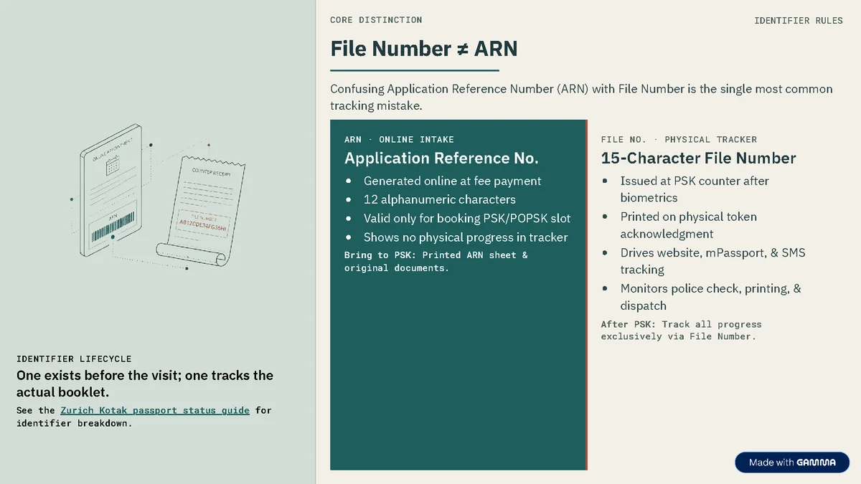Click the paragraph about confusing ARN with File Number
The width and height of the screenshot is (861, 484).
(581, 98)
